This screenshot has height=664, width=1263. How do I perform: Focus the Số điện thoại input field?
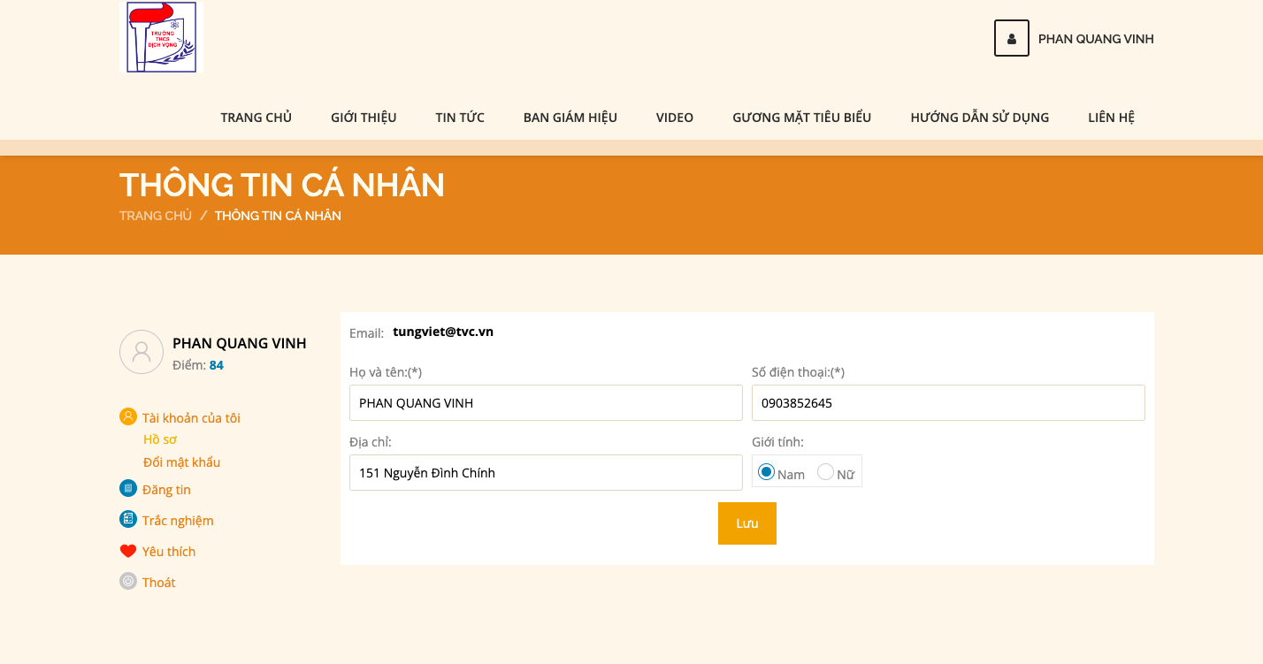pyautogui.click(x=948, y=403)
